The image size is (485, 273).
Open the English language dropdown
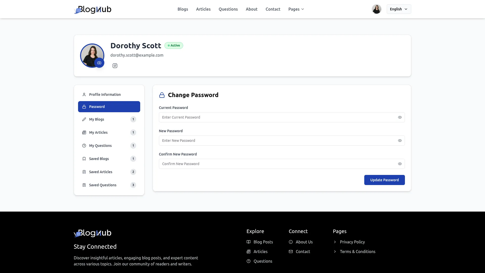[x=399, y=9]
